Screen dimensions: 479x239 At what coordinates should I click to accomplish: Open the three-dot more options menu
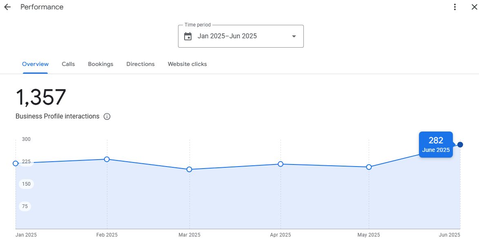click(455, 7)
